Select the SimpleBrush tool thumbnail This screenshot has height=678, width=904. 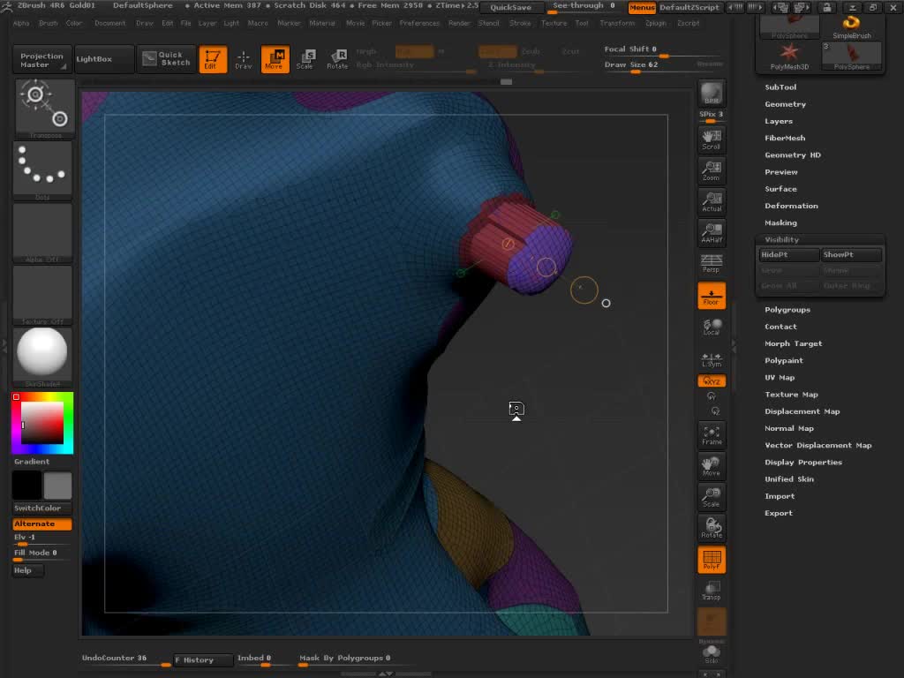(852, 27)
